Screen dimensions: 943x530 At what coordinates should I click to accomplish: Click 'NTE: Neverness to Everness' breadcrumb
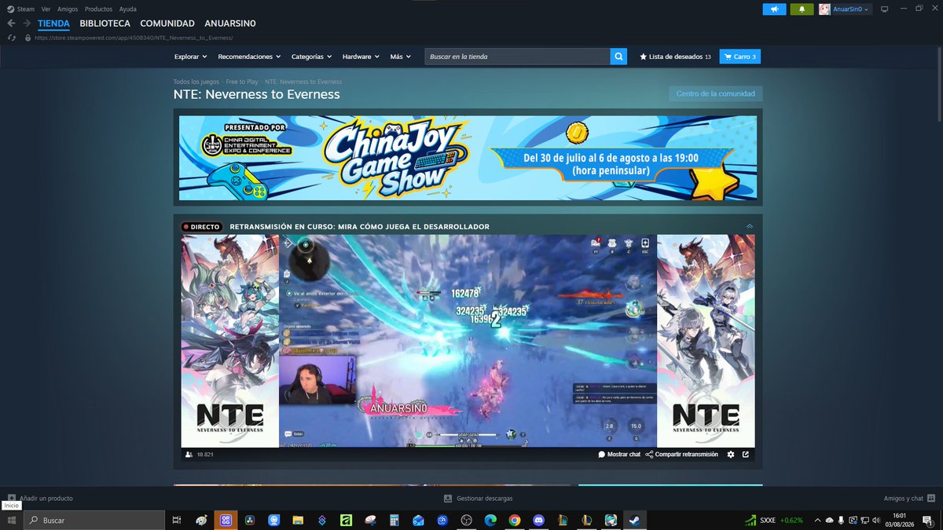coord(303,82)
